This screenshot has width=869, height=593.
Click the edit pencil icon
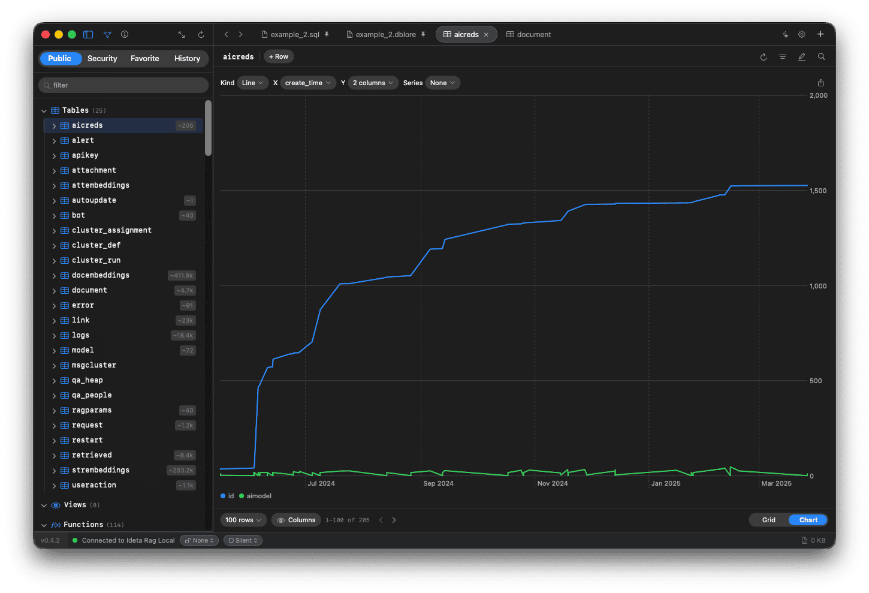point(802,57)
